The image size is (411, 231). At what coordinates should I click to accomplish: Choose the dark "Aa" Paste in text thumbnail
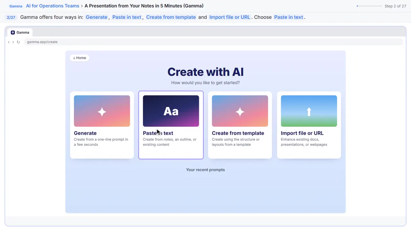pos(171,111)
